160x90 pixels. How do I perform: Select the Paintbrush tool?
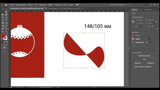click(6, 17)
